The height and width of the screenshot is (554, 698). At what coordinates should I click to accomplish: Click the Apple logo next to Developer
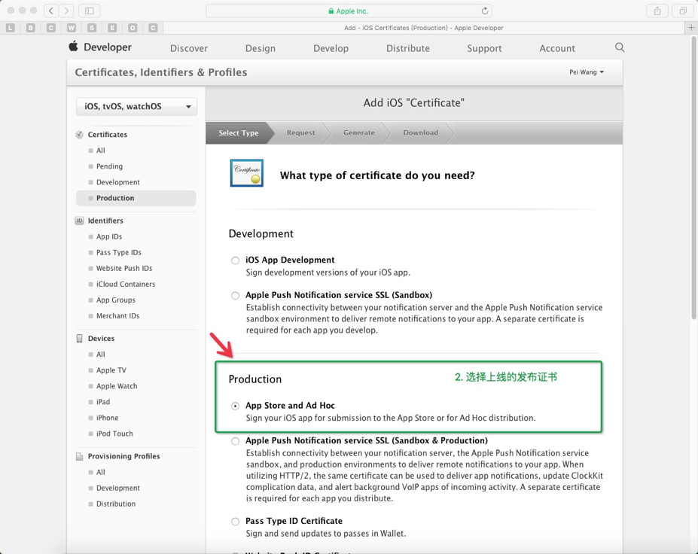(74, 46)
